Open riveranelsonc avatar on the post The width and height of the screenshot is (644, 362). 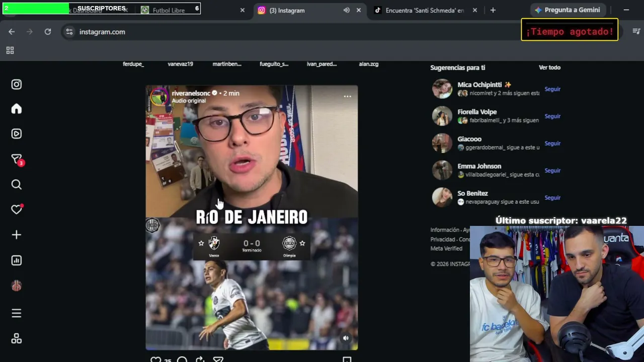159,97
